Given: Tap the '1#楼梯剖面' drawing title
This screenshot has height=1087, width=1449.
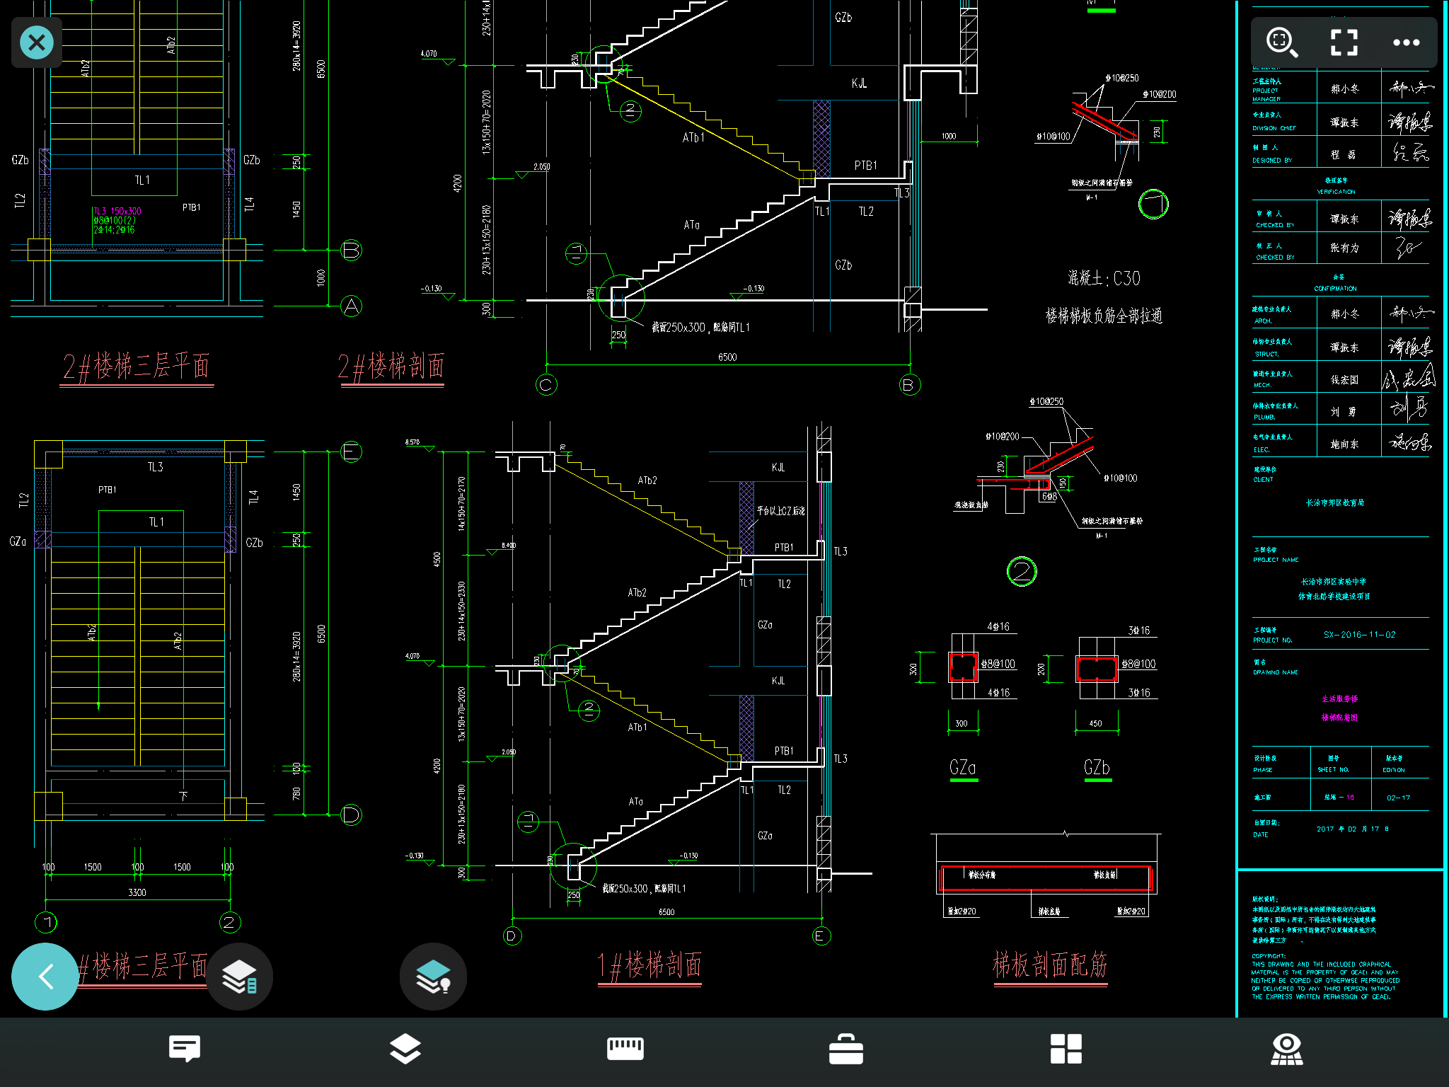Looking at the screenshot, I should click(650, 965).
